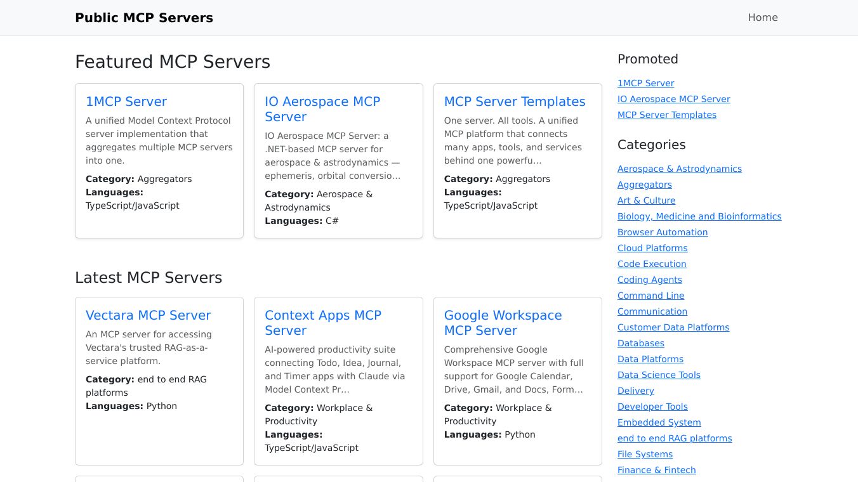Visit the Finance & Fintech category
The image size is (858, 482).
(656, 470)
